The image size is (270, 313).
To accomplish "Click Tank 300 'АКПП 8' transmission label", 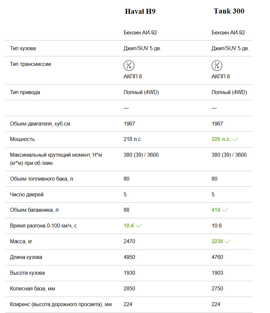I will 221,76.
